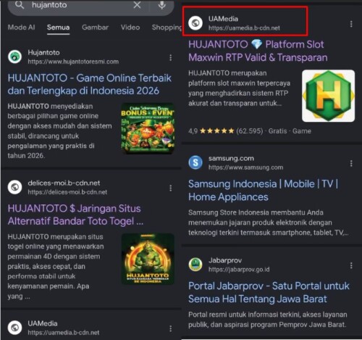Open HUJANTOTO Game Online Terbaik result
Viewport: 362px width, 340px height.
pos(90,84)
